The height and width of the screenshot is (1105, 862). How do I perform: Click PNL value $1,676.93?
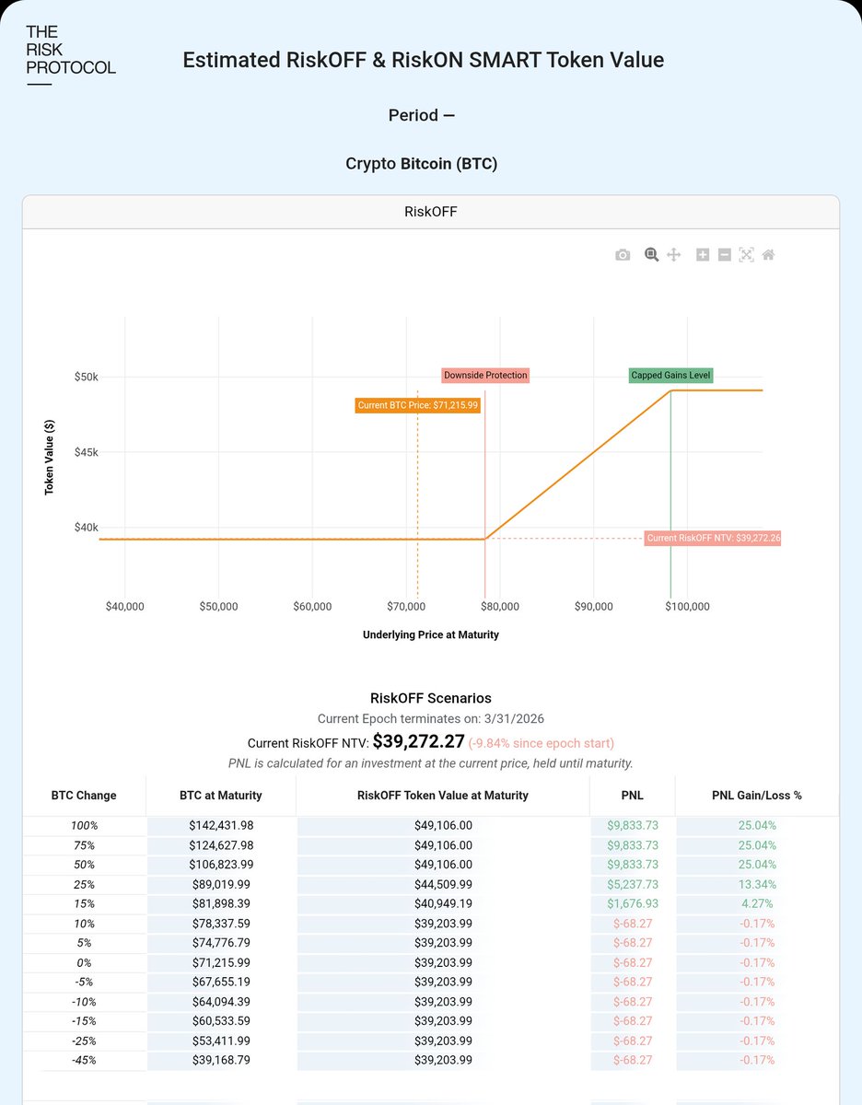(x=633, y=904)
